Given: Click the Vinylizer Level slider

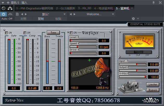Looking at the screenshot, I should coord(83,40).
